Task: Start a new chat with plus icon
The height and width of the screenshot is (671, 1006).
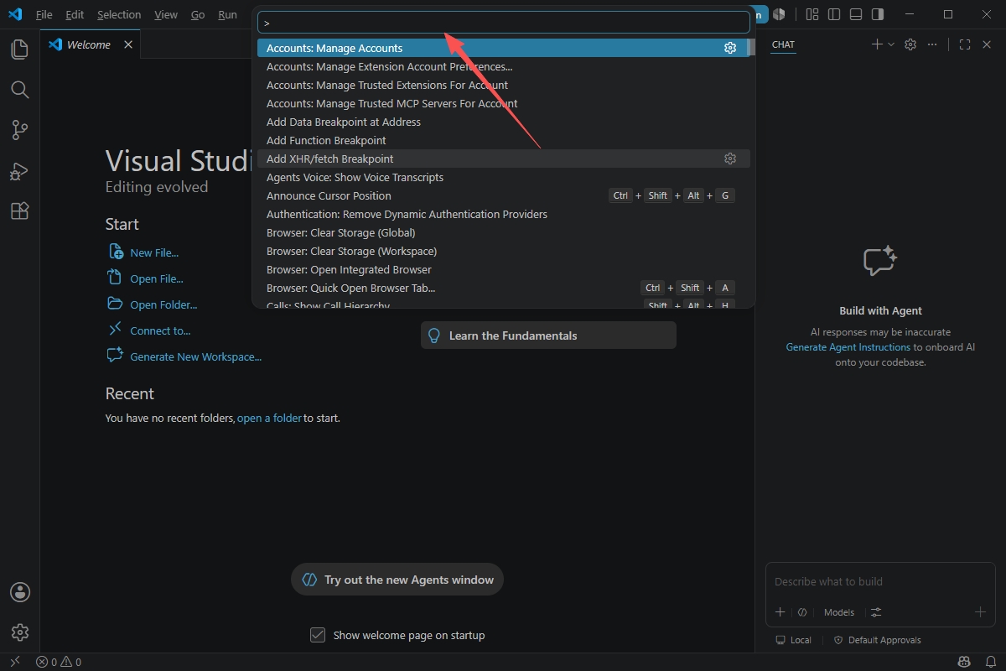Action: (877, 44)
